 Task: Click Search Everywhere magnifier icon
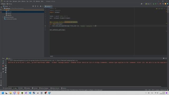(x=163, y=4)
